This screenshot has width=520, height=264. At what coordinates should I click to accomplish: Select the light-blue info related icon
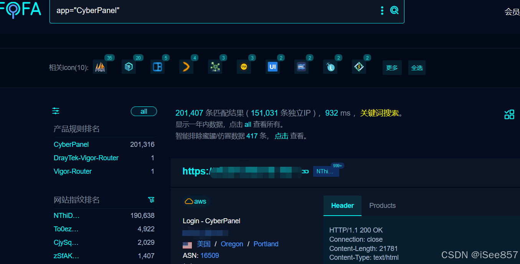coord(330,67)
